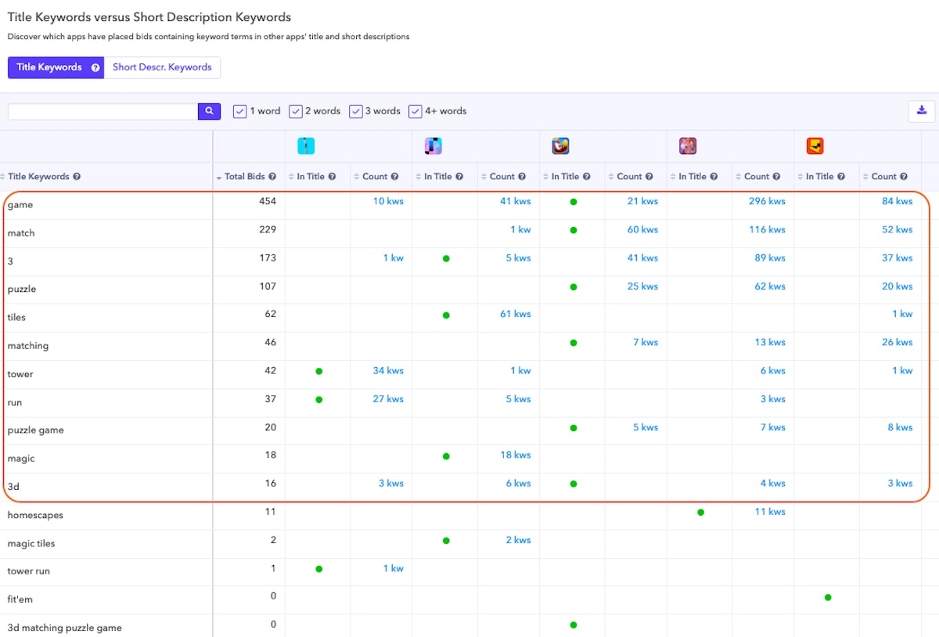Select the Title Keywords tab
This screenshot has width=939, height=637.
(49, 67)
